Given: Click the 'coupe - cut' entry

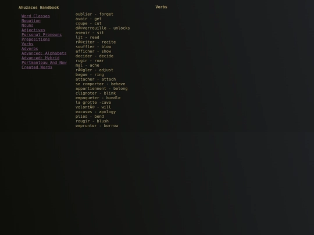Looking at the screenshot, I should click(x=88, y=23).
